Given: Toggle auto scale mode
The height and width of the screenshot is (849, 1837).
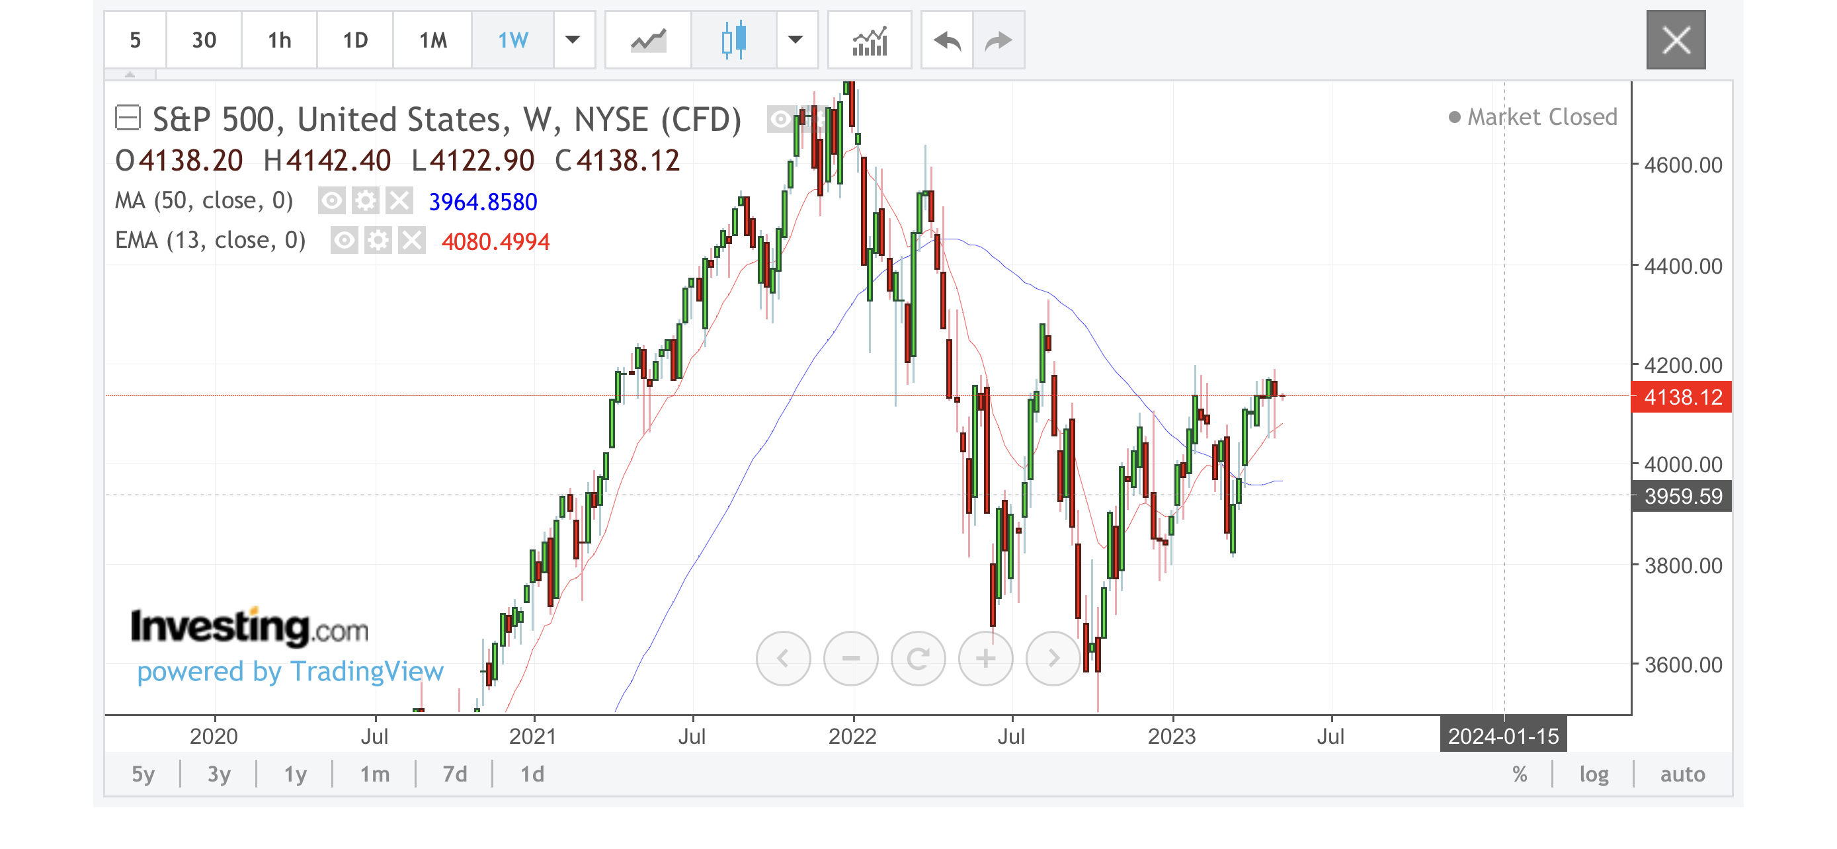Looking at the screenshot, I should point(1682,774).
